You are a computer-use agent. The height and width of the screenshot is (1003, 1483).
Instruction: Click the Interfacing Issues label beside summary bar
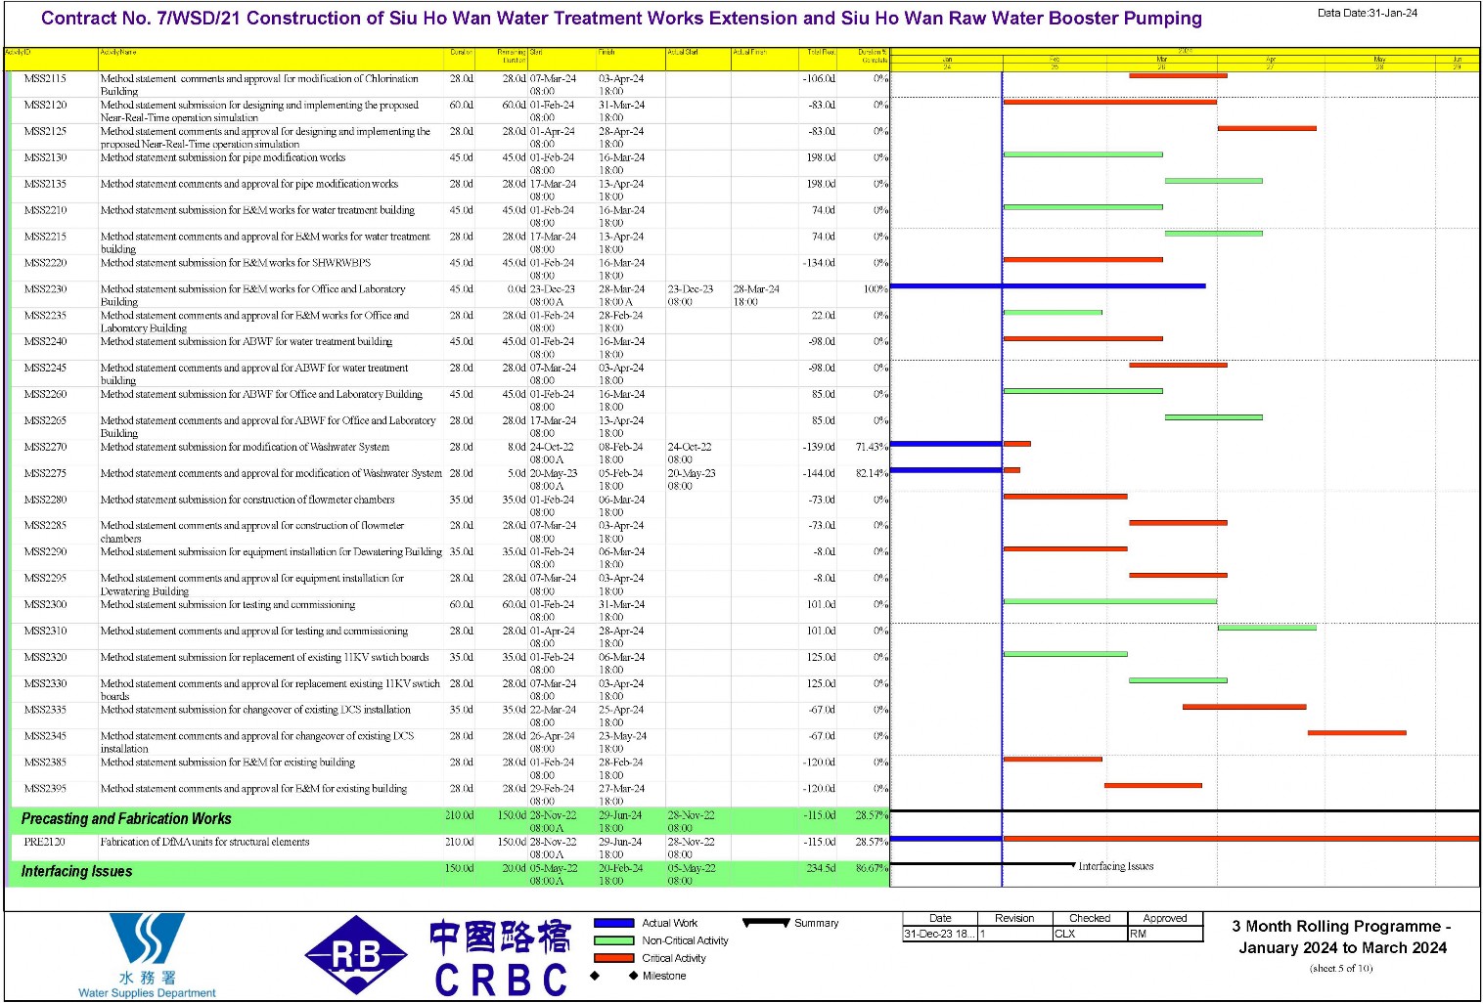[x=1115, y=866]
